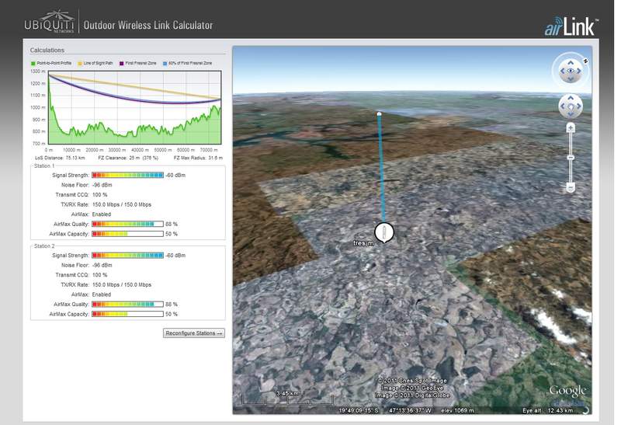This screenshot has height=425, width=621.
Task: Click the terrain elevation profile chart
Action: point(134,107)
